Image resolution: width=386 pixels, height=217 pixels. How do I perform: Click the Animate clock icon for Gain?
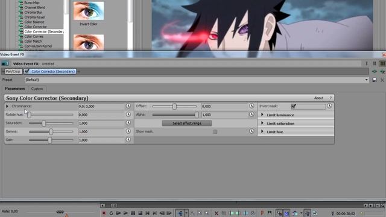128,140
